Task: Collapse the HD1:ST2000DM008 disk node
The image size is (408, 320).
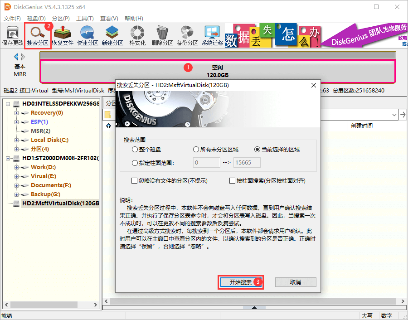Action: click(x=8, y=158)
